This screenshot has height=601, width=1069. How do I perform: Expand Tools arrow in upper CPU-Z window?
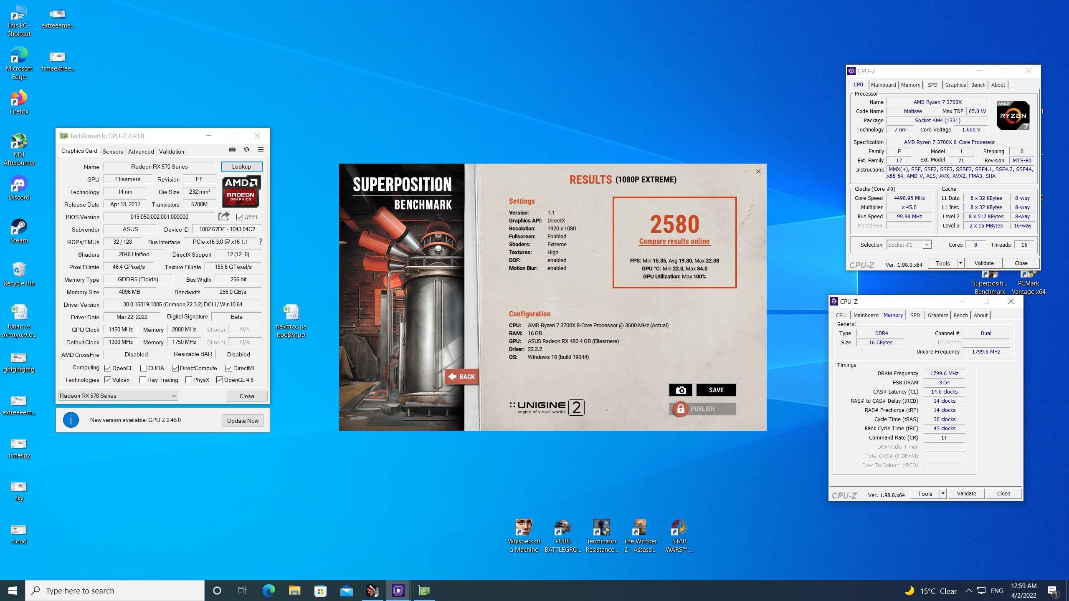pos(960,263)
